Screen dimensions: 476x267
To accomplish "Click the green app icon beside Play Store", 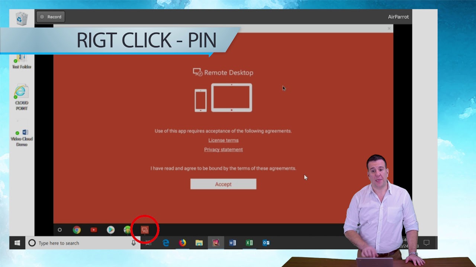I will [127, 230].
